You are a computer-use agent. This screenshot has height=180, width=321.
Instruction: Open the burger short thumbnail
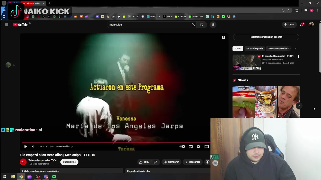pos(266,102)
